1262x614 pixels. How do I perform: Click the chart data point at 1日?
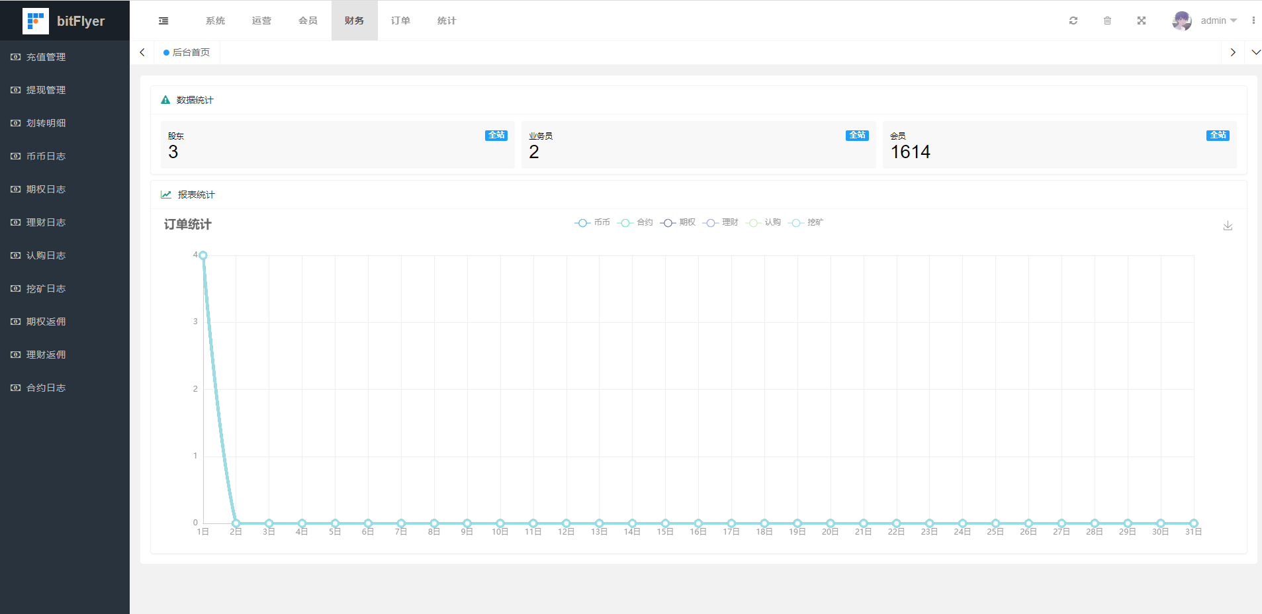click(x=203, y=255)
